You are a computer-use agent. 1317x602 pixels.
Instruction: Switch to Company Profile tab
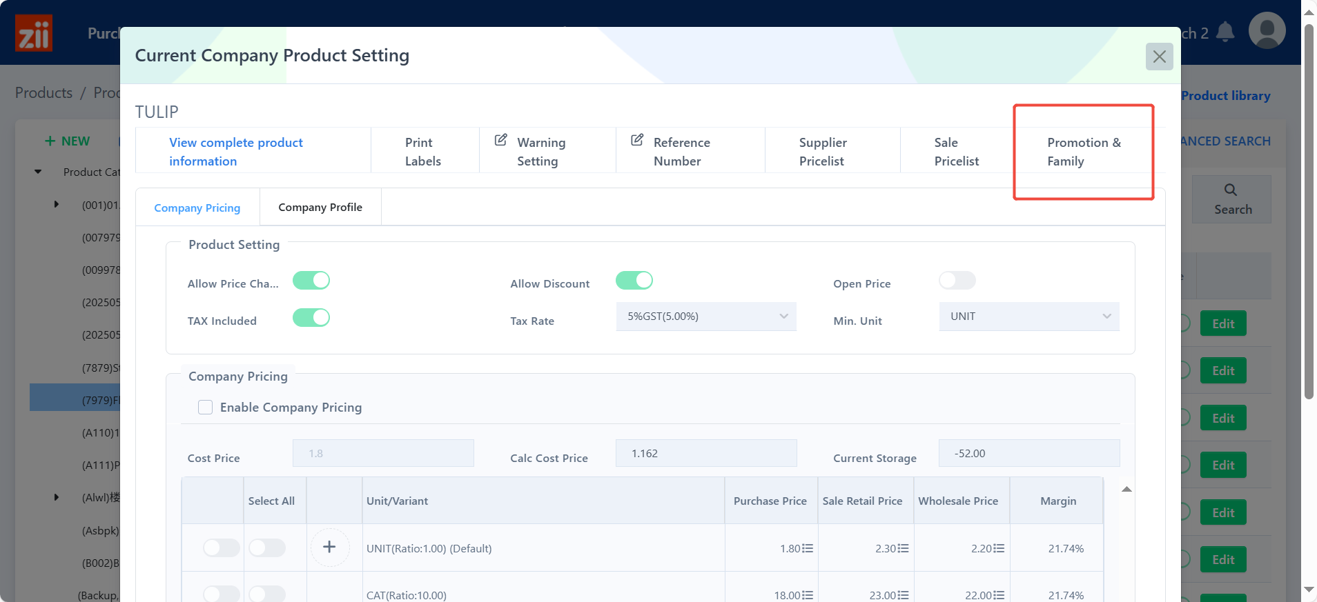(x=320, y=208)
